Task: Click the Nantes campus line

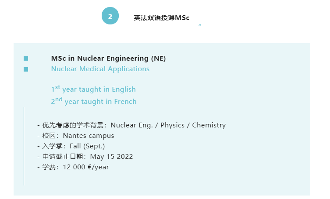Action: (x=76, y=136)
